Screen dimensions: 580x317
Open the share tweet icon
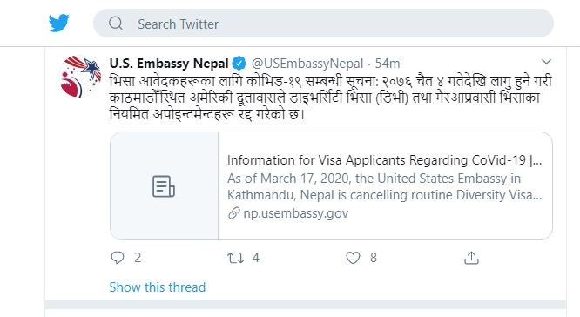pyautogui.click(x=471, y=258)
